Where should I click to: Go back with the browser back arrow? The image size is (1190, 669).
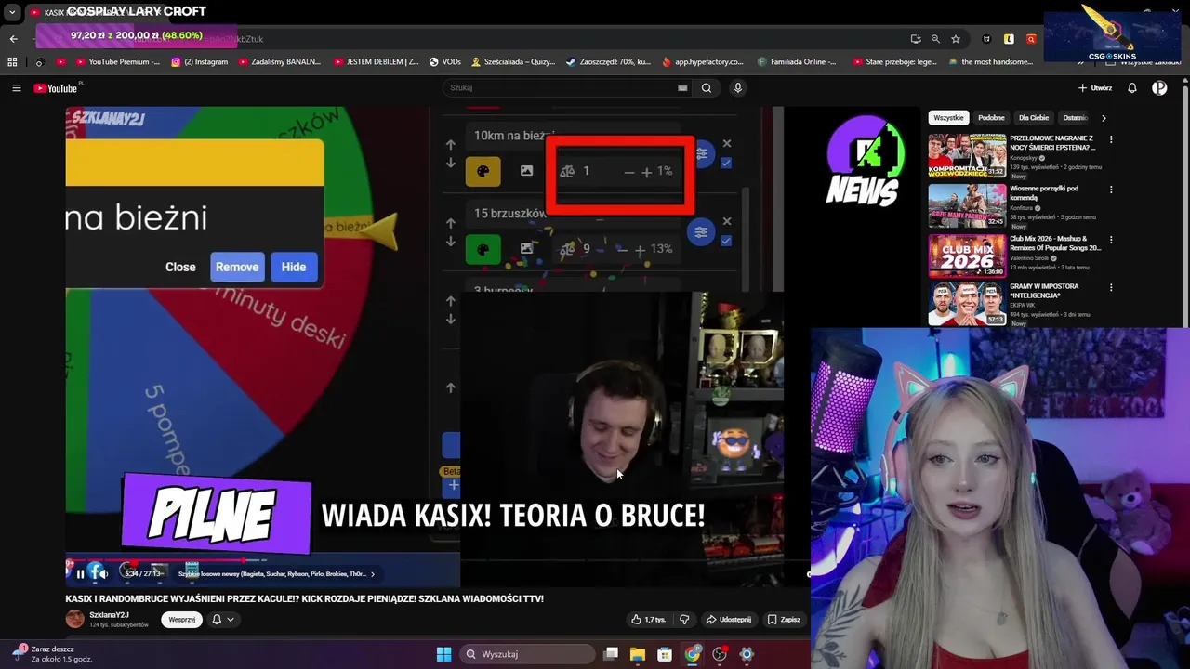click(x=13, y=39)
